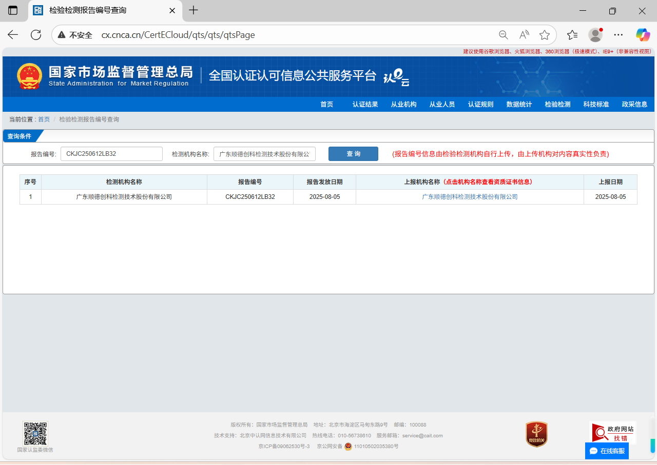Open the 在线客服 chat button
The width and height of the screenshot is (657, 465).
pos(607,451)
